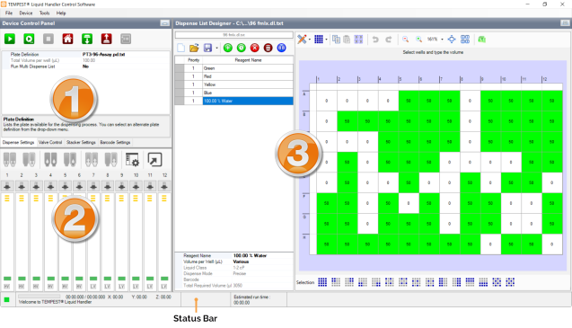Click the red plate eject icon
The width and height of the screenshot is (572, 328).
pyautogui.click(x=106, y=39)
